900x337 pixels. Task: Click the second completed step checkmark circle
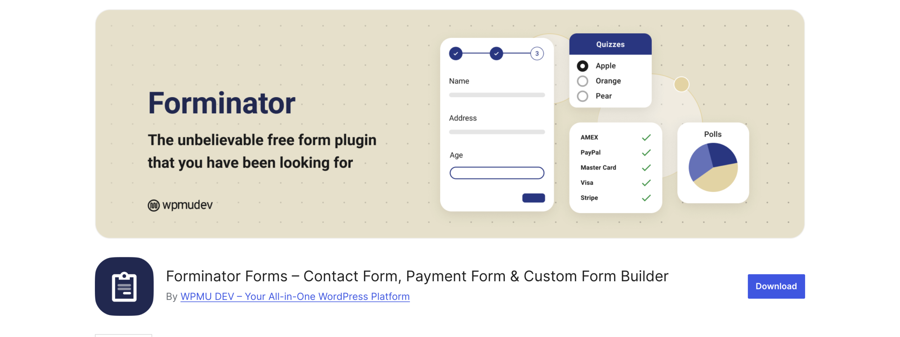(x=496, y=54)
